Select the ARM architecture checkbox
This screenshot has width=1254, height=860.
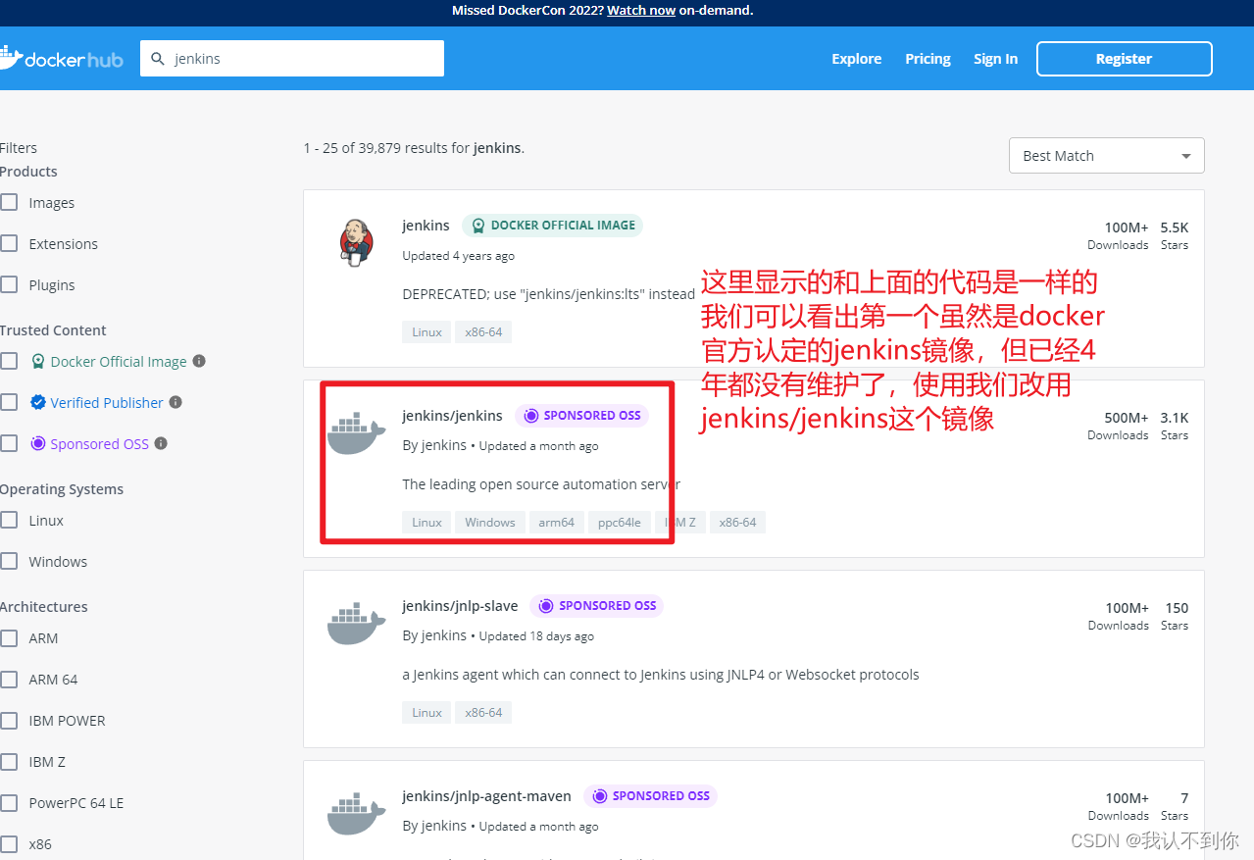(x=9, y=637)
